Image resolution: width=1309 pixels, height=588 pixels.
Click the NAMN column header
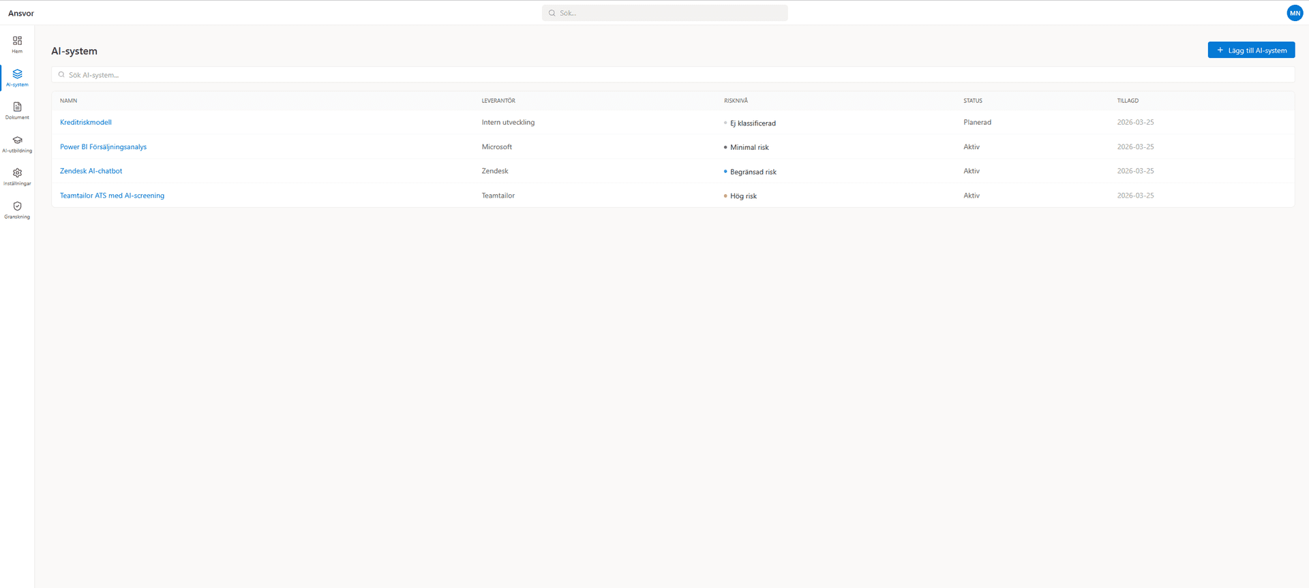(68, 101)
